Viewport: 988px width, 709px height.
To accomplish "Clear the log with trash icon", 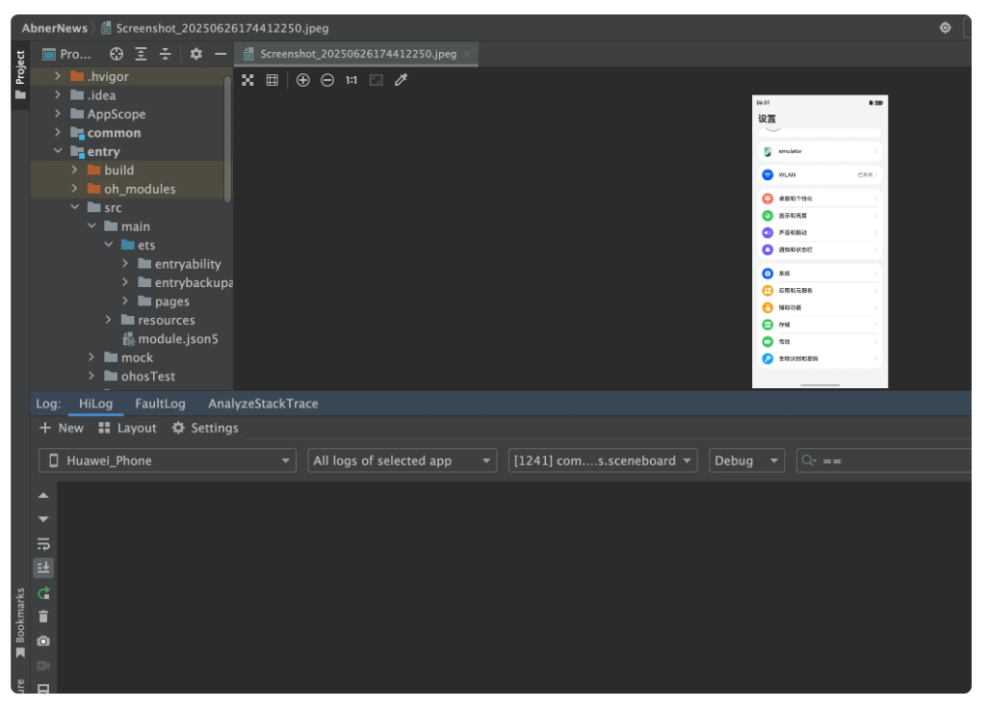I will (43, 617).
